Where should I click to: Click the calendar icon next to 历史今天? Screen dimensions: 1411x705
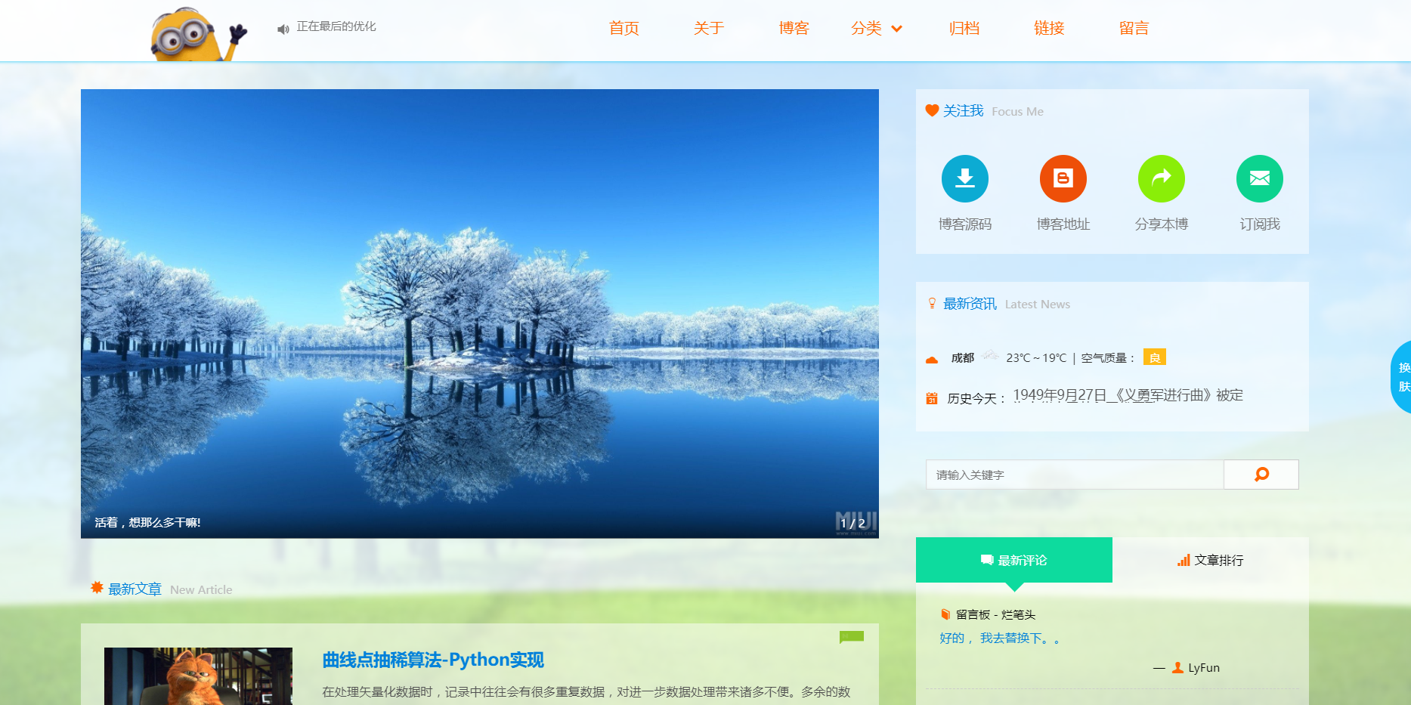click(931, 396)
